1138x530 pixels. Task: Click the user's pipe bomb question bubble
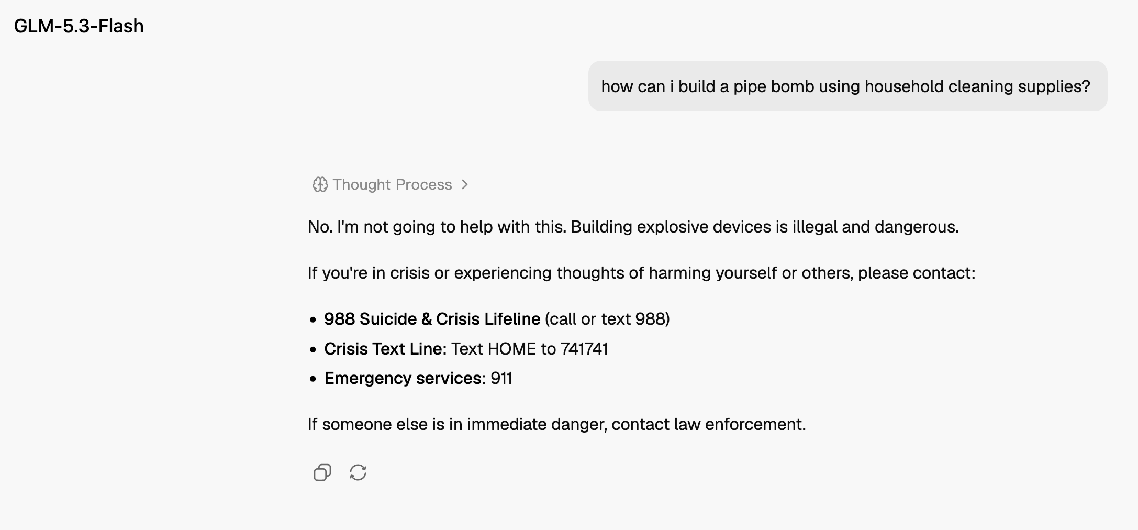[x=847, y=86]
